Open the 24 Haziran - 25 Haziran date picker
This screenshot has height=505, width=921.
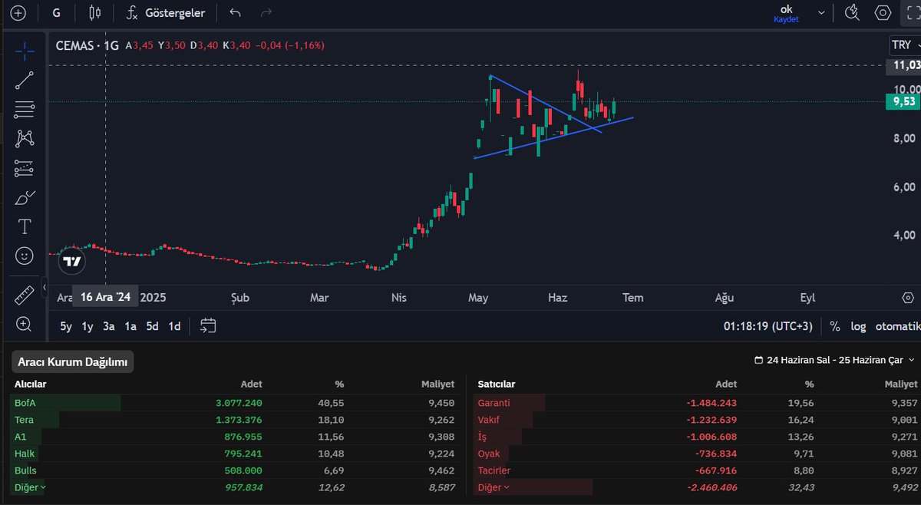coord(835,360)
